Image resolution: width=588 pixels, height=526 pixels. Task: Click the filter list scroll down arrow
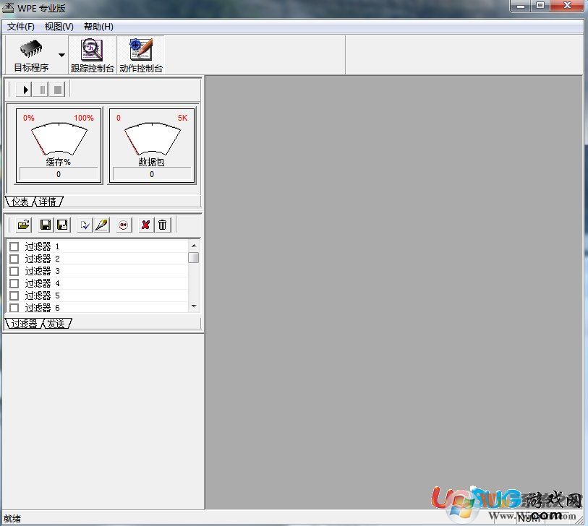[194, 306]
